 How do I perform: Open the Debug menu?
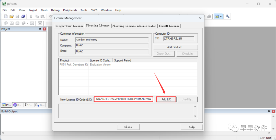point(55,10)
